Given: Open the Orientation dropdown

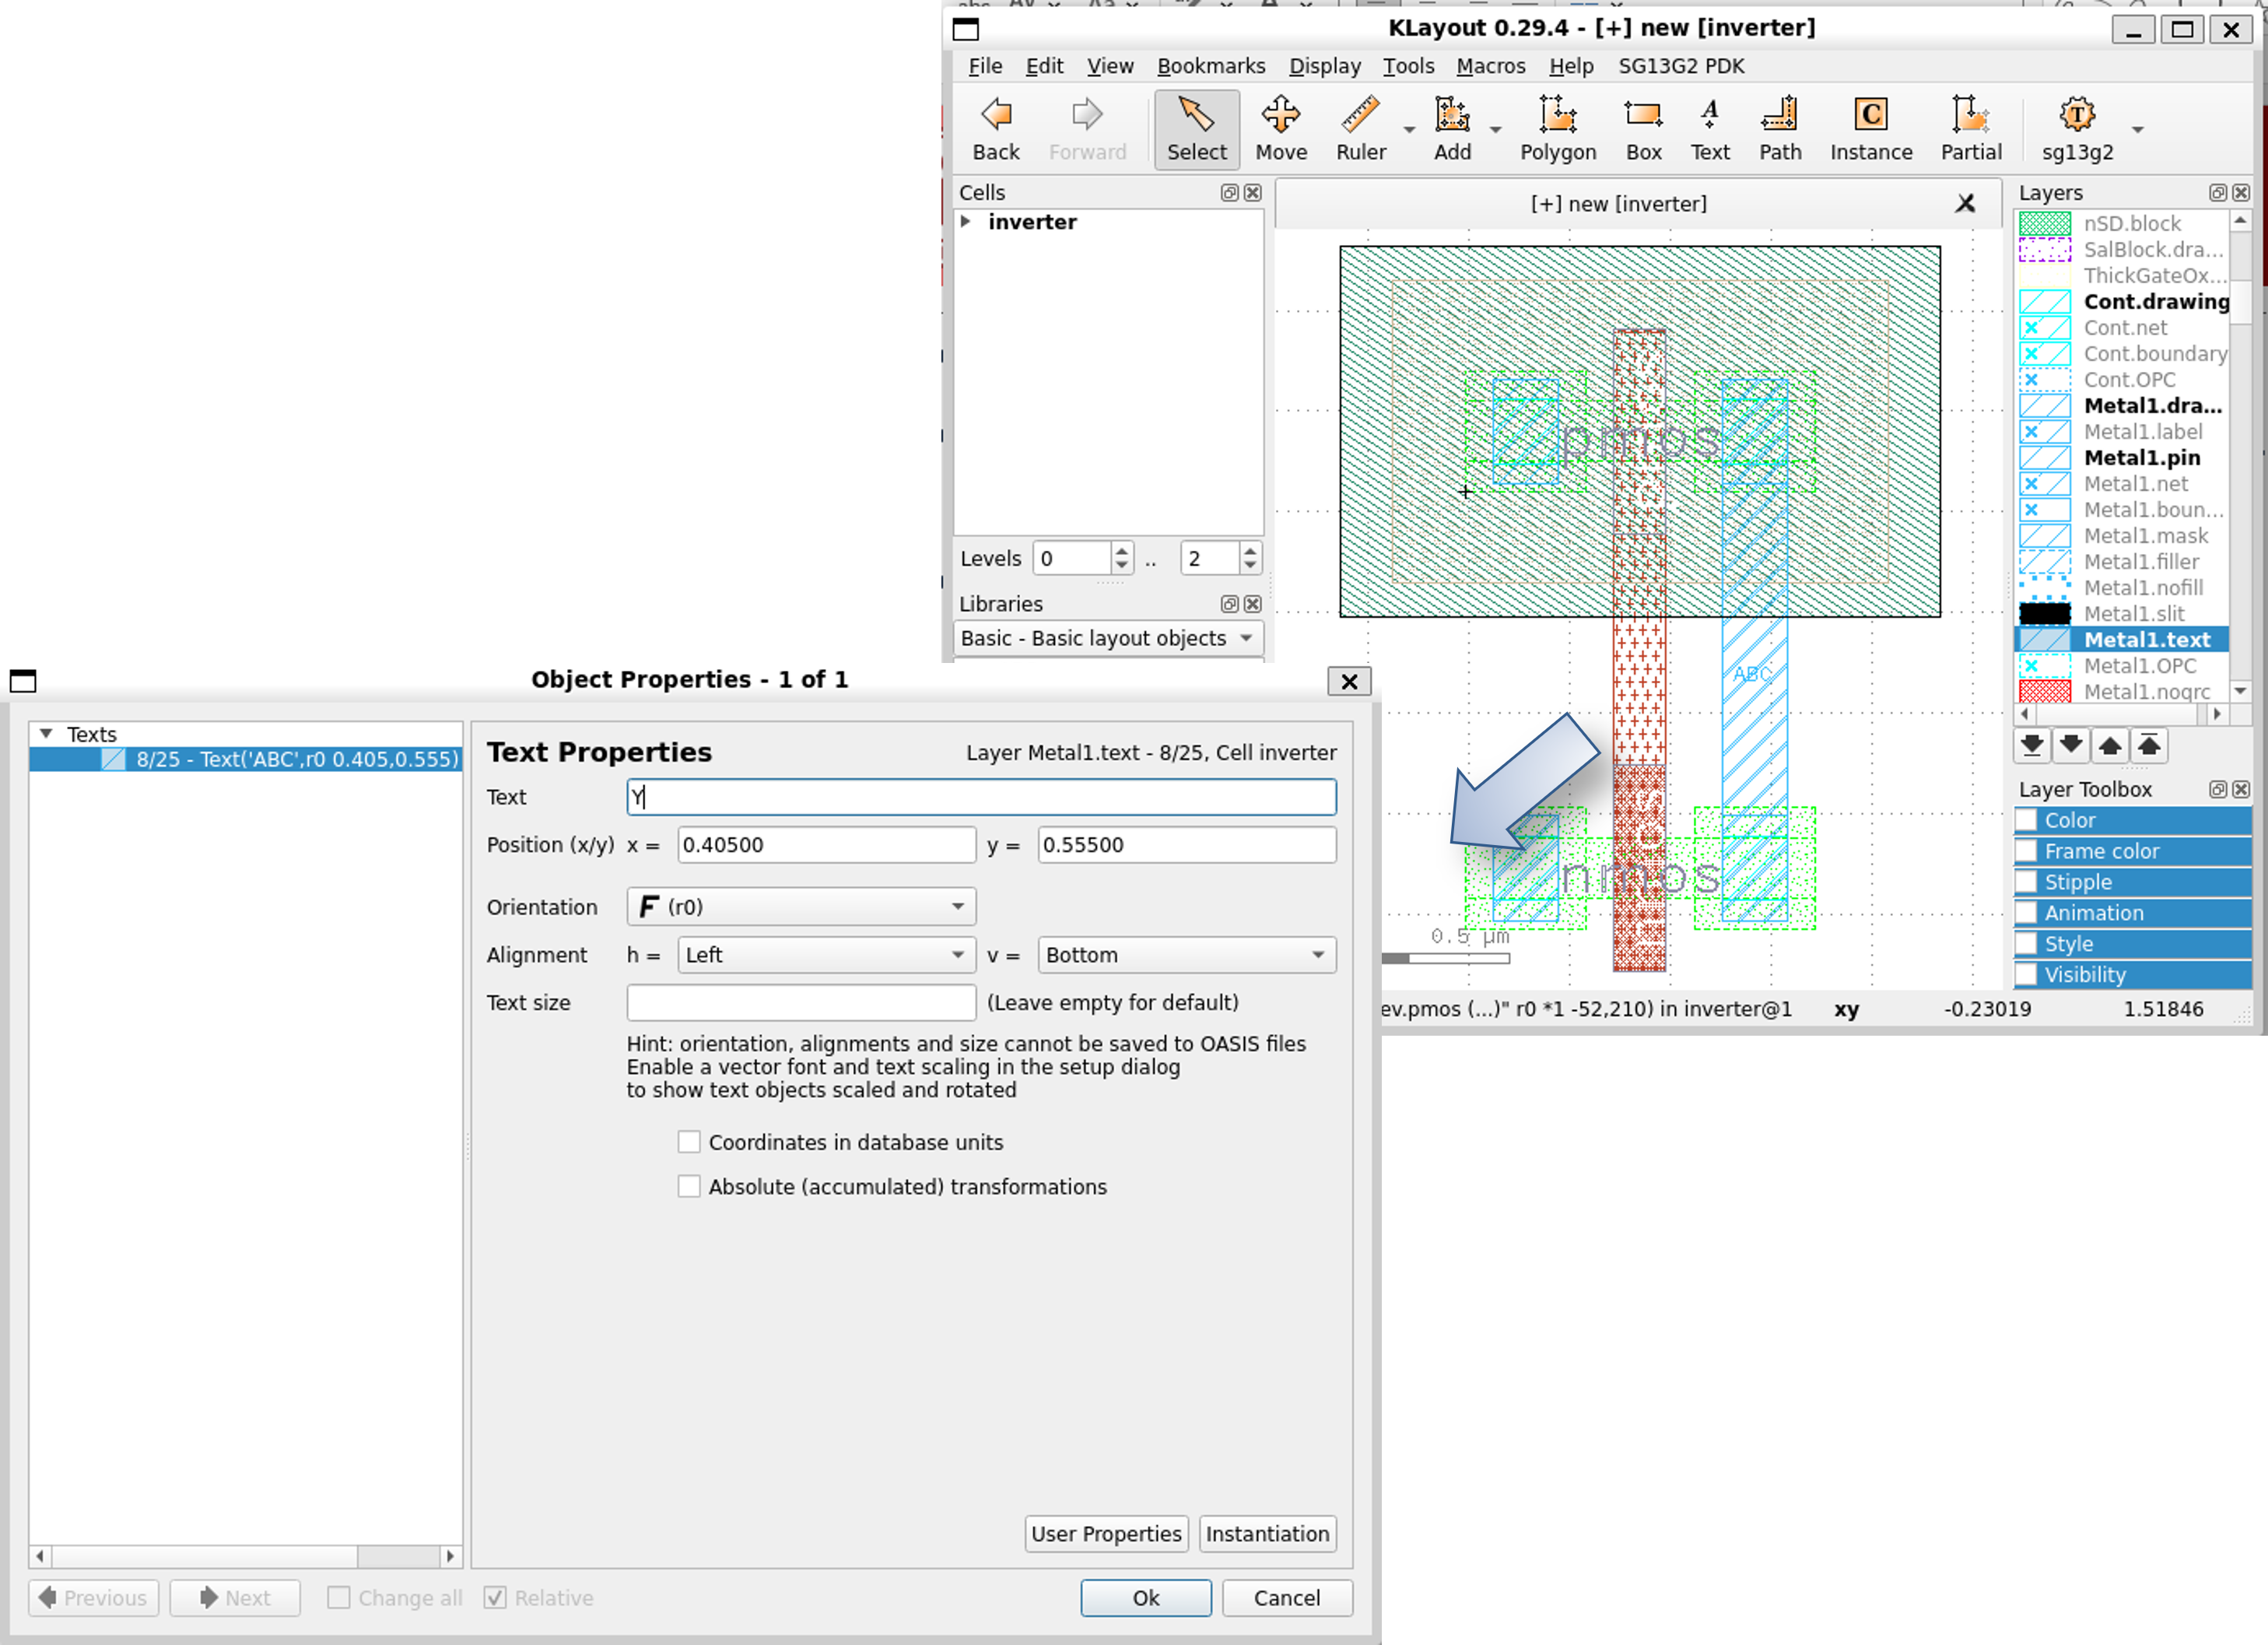Looking at the screenshot, I should (x=800, y=907).
